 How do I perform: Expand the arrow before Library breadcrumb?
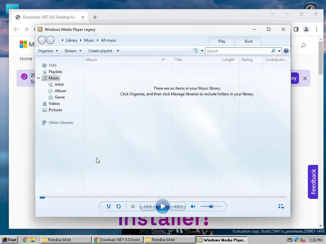pos(63,40)
